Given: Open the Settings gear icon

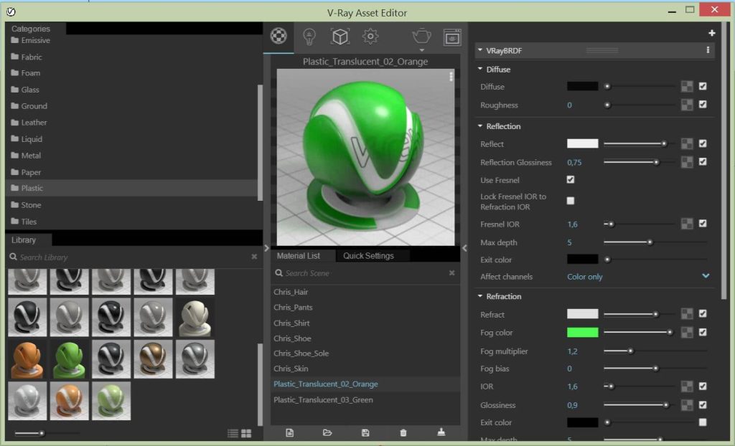Looking at the screenshot, I should pos(370,36).
